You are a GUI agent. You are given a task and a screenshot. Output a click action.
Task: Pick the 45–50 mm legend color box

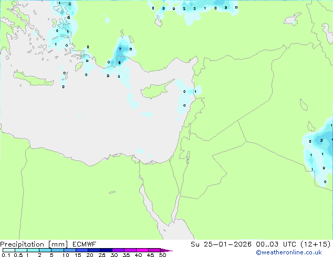(154, 250)
